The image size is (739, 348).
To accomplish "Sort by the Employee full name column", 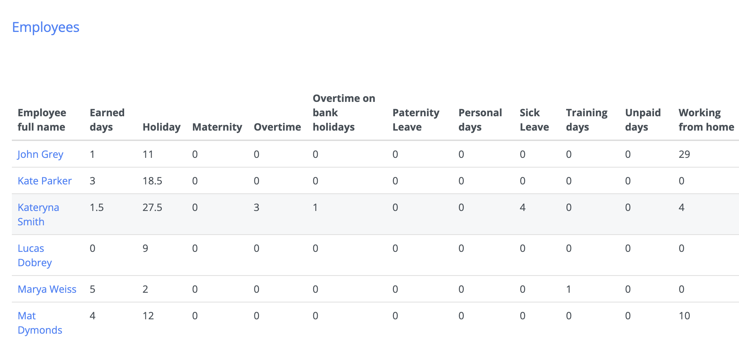I will pos(42,119).
